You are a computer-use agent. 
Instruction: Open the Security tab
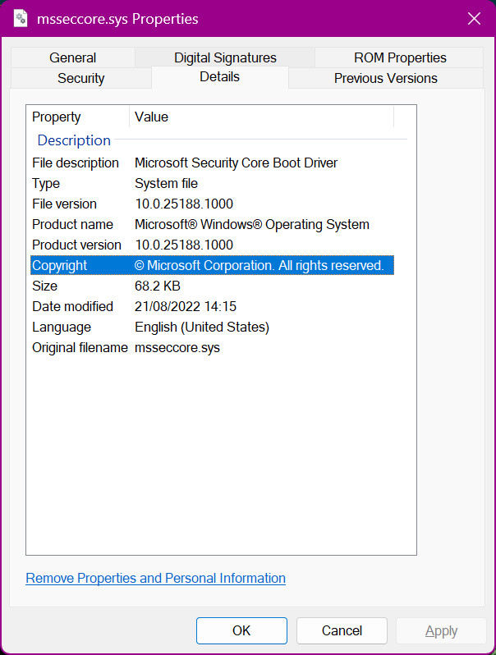[x=80, y=78]
